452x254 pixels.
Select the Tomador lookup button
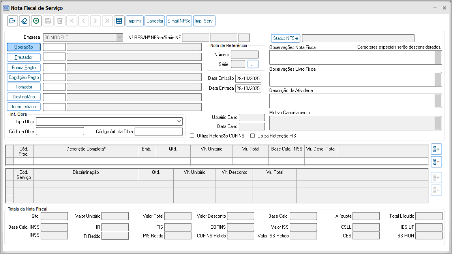[24, 87]
